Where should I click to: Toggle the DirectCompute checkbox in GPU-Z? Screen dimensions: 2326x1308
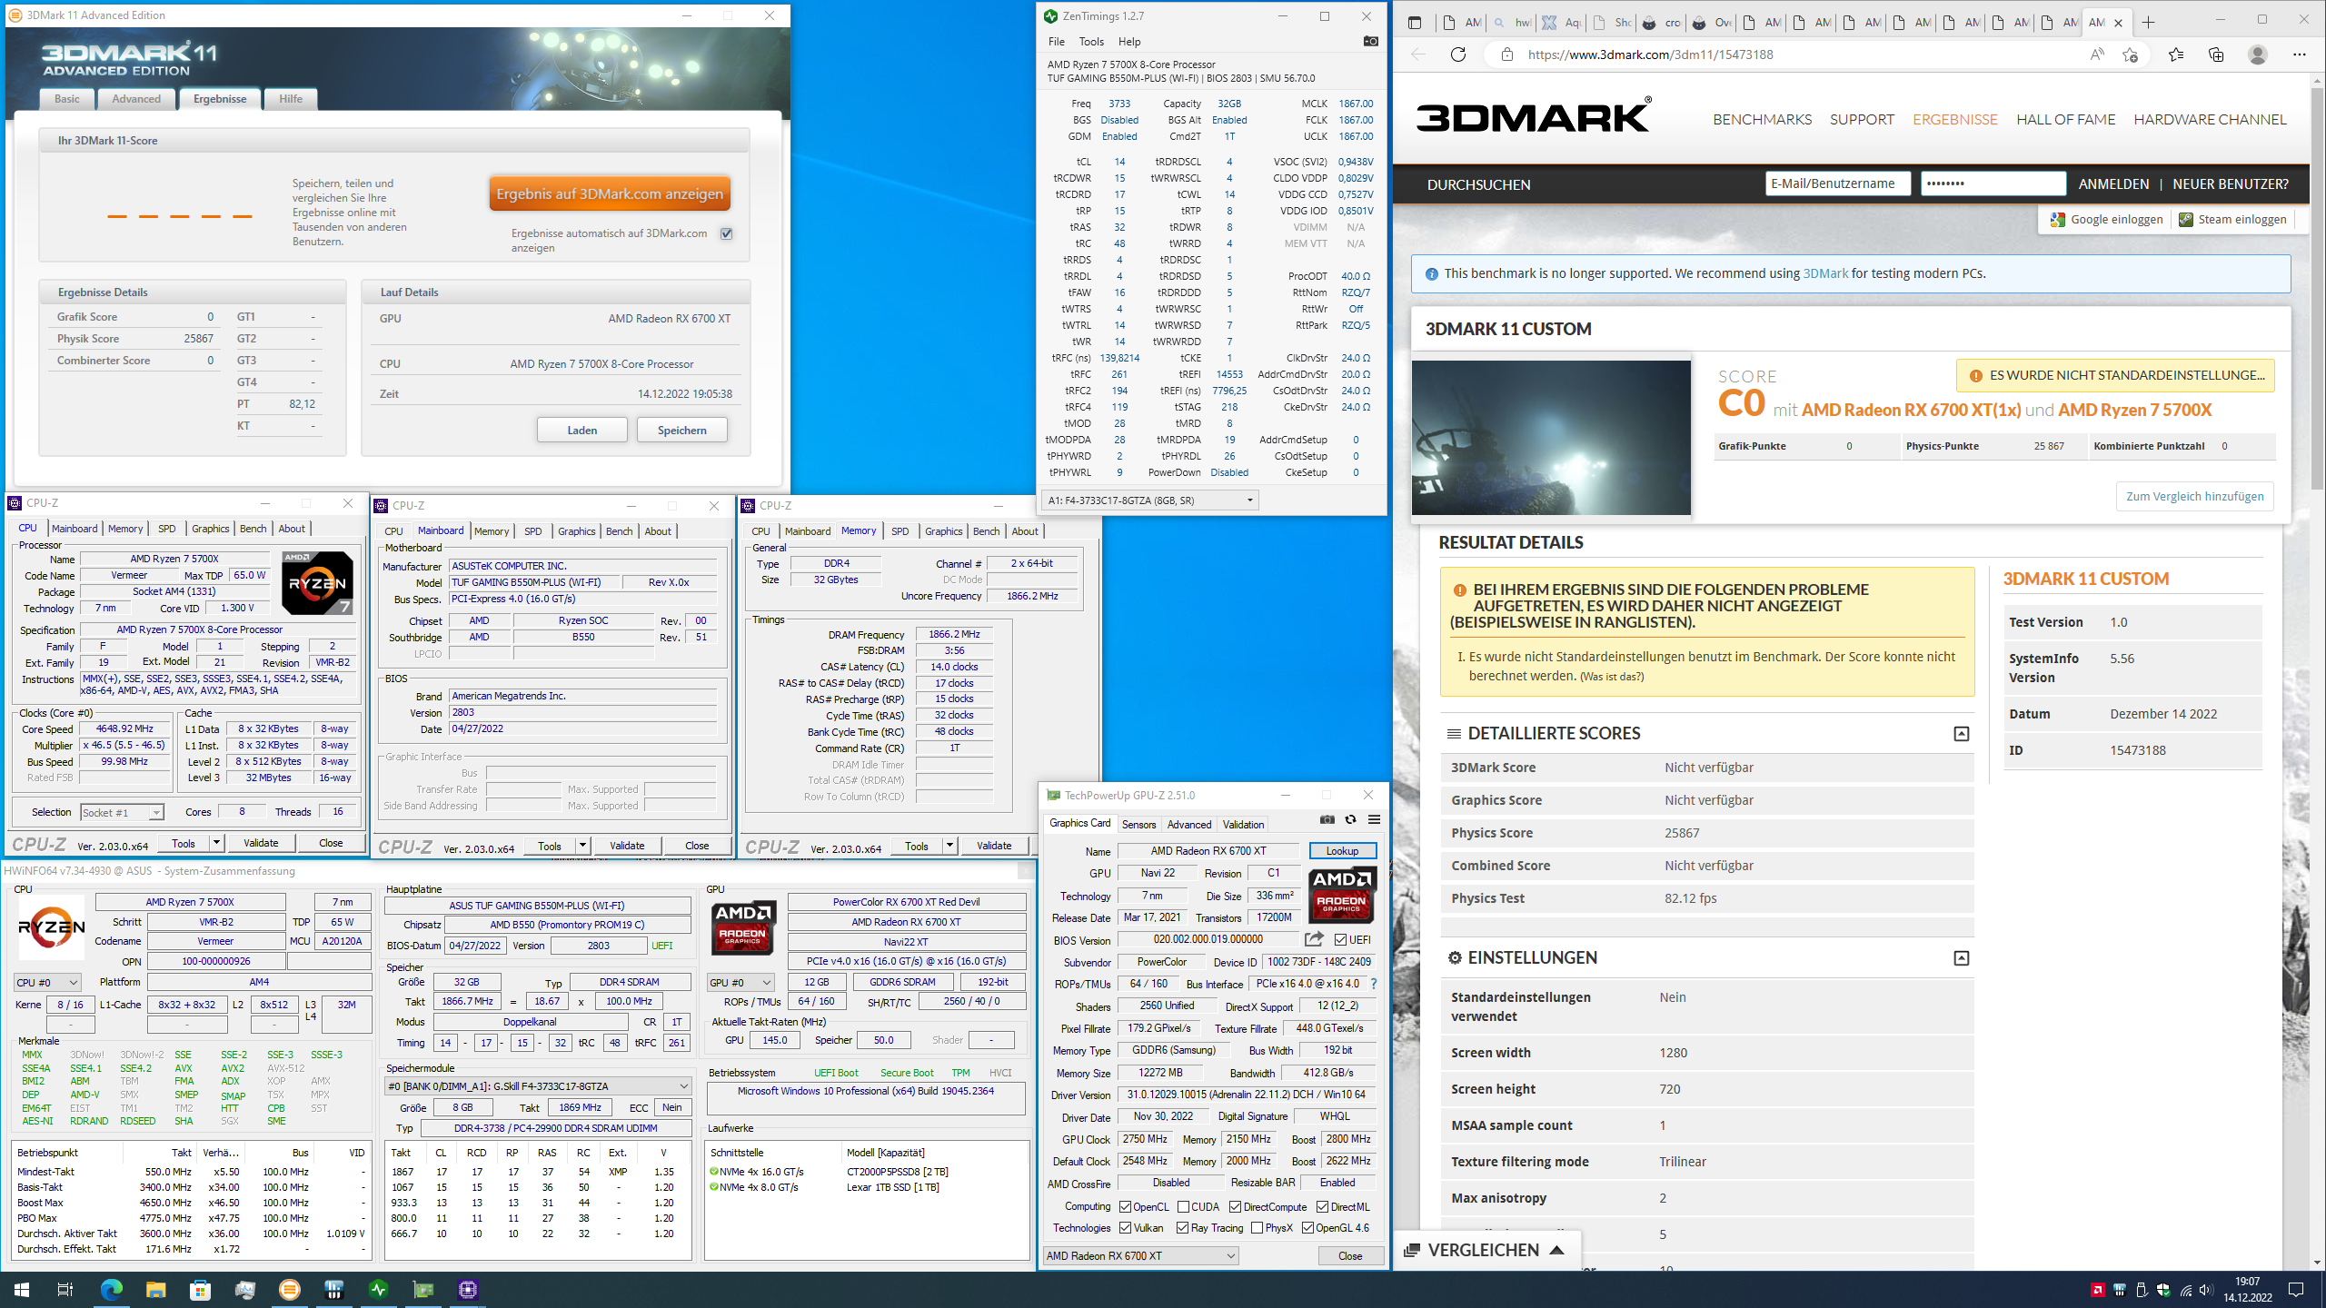coord(1235,1206)
